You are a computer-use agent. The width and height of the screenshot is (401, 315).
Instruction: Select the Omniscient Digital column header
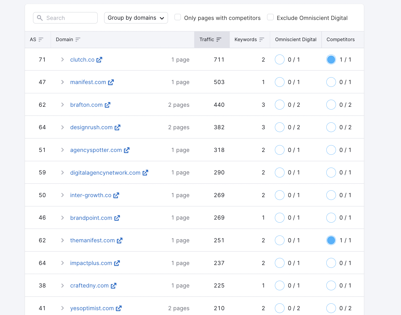tap(296, 40)
